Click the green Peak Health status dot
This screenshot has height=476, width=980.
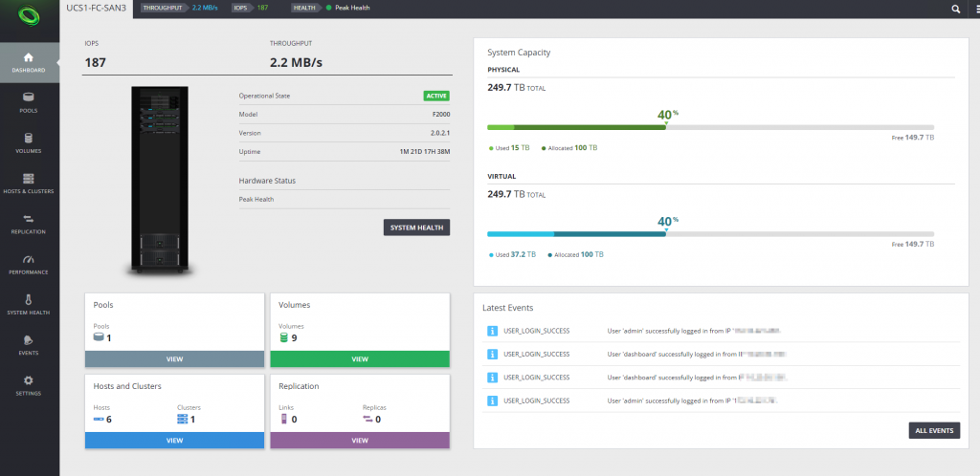[x=329, y=8]
